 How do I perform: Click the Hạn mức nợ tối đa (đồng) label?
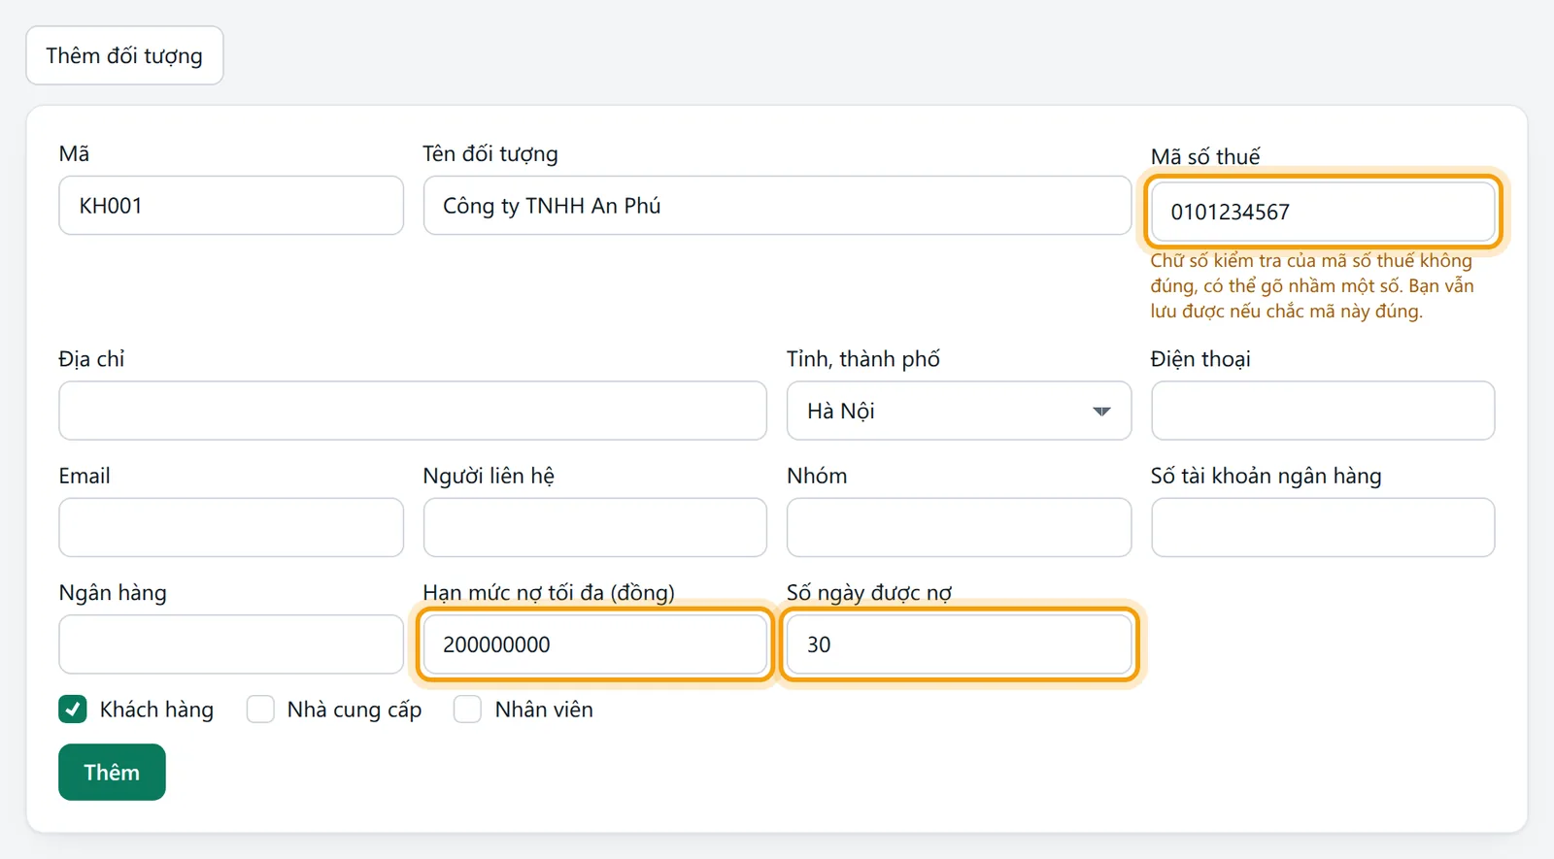[549, 592]
